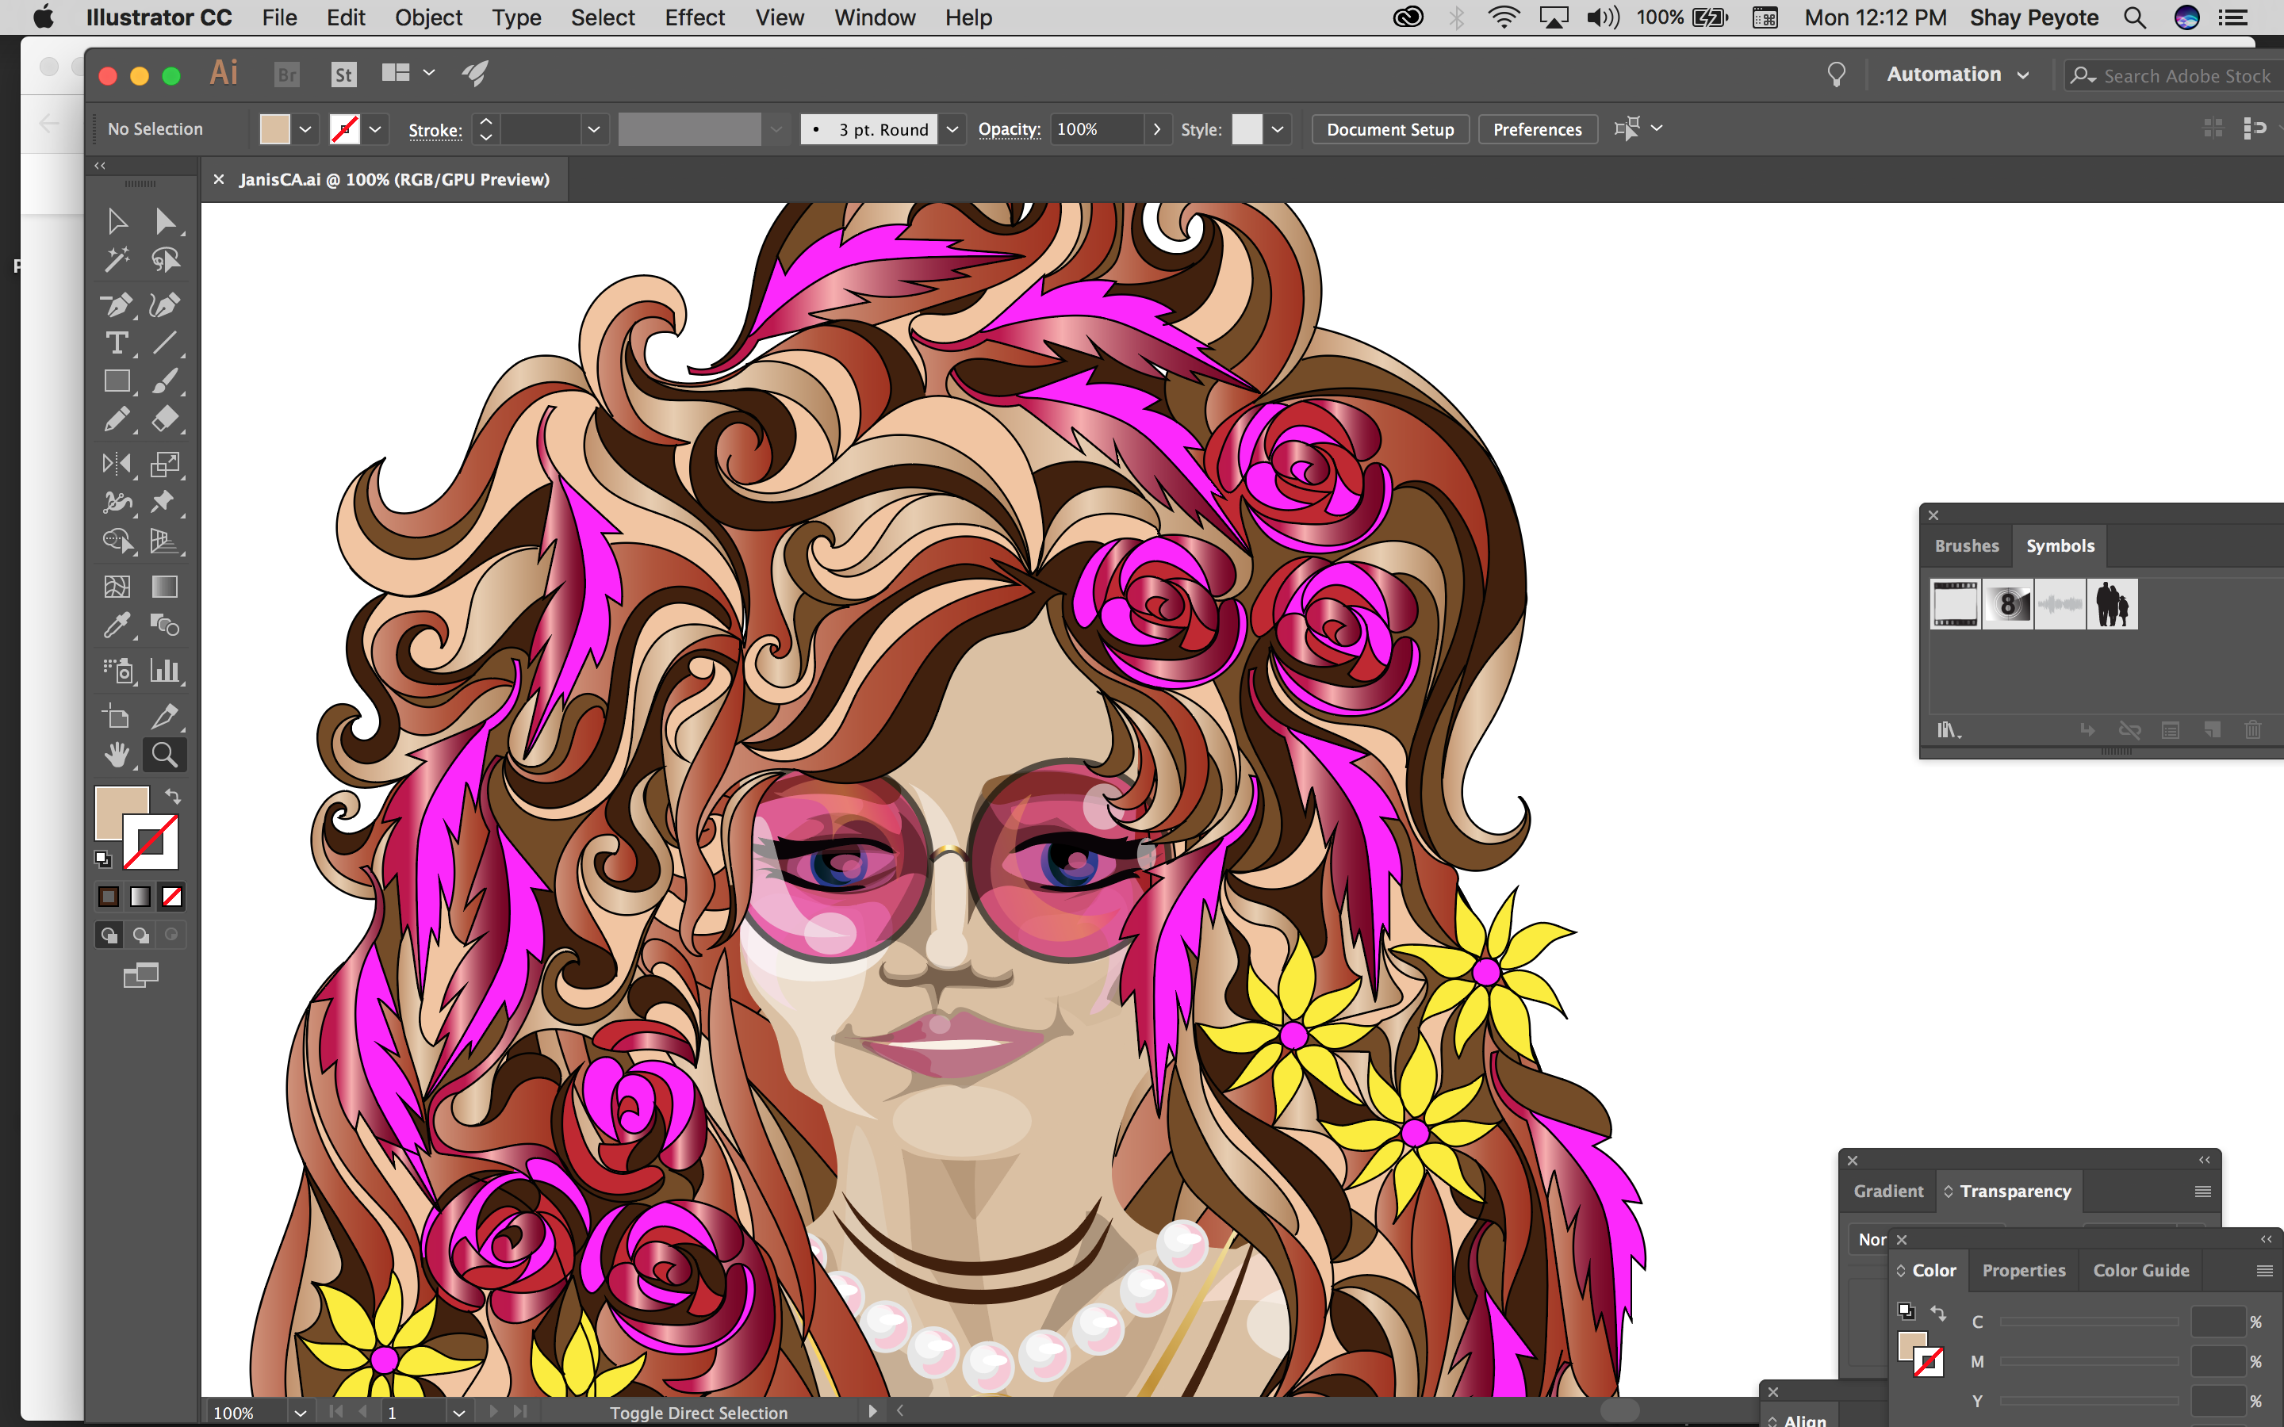Image resolution: width=2284 pixels, height=1427 pixels.
Task: Select the Curvature tool
Action: pyautogui.click(x=165, y=305)
